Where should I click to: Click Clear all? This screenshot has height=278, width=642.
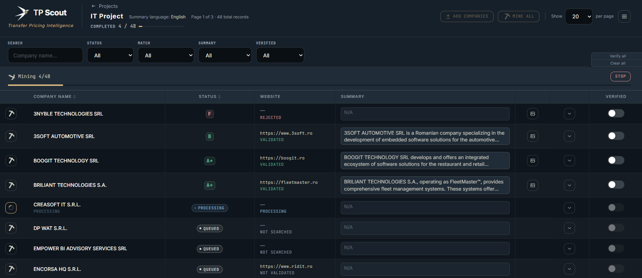point(618,63)
